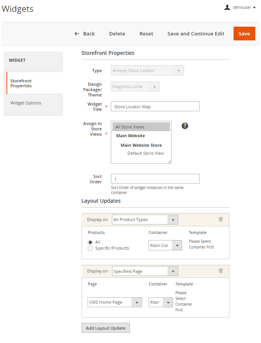This screenshot has width=261, height=343.
Task: Open the Main Content container dropdown
Action: 165,245
